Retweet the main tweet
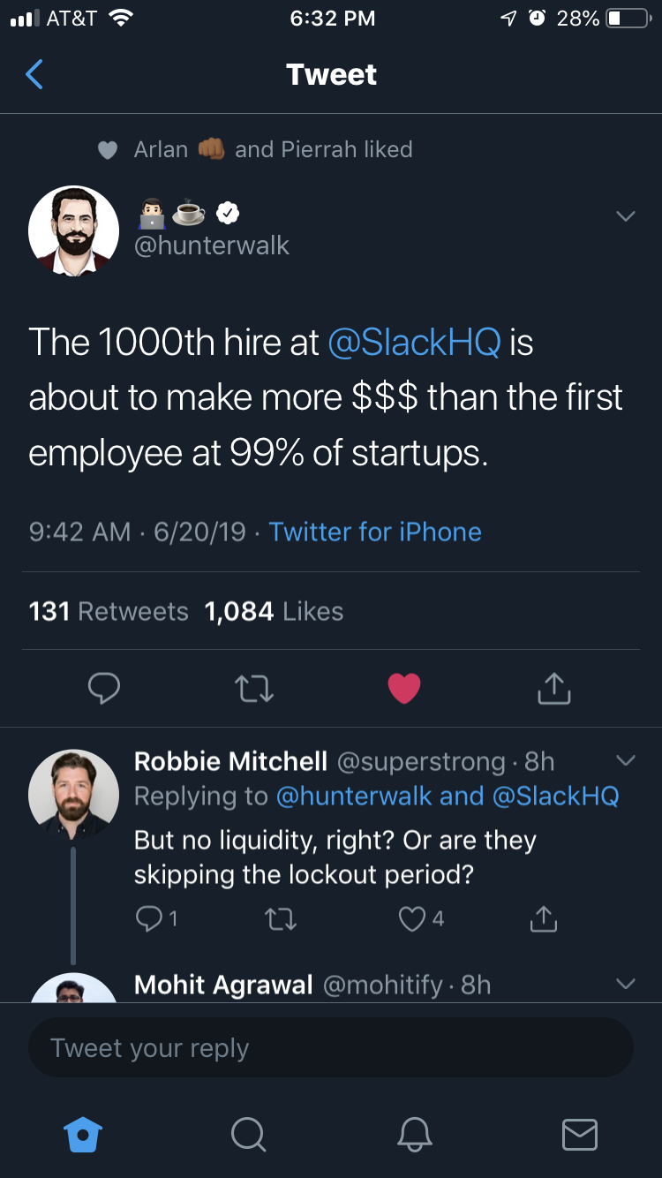The width and height of the screenshot is (662, 1178). (254, 689)
